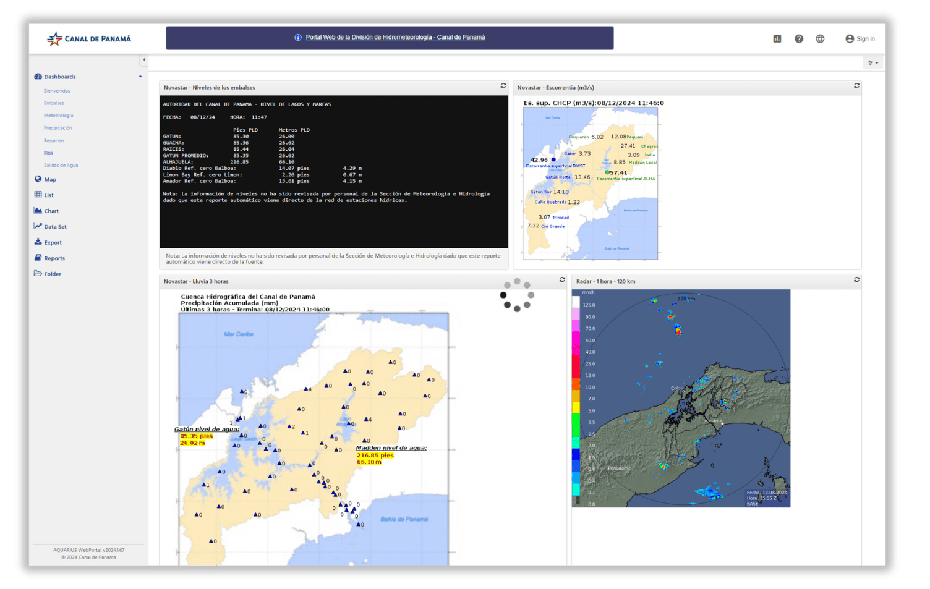Refresh the Radar 1 hora 120 km panel
Image resolution: width=930 pixels, height=589 pixels.
point(856,279)
